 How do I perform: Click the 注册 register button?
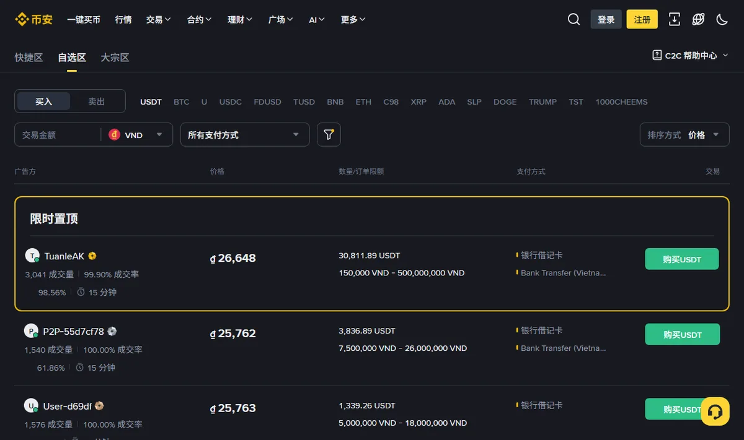[642, 19]
